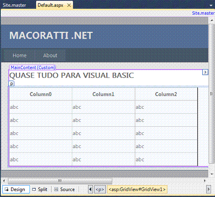Screen dimensions: 215x197
Task: Open the document tab list dropdown arrow
Action: click(x=211, y=6)
